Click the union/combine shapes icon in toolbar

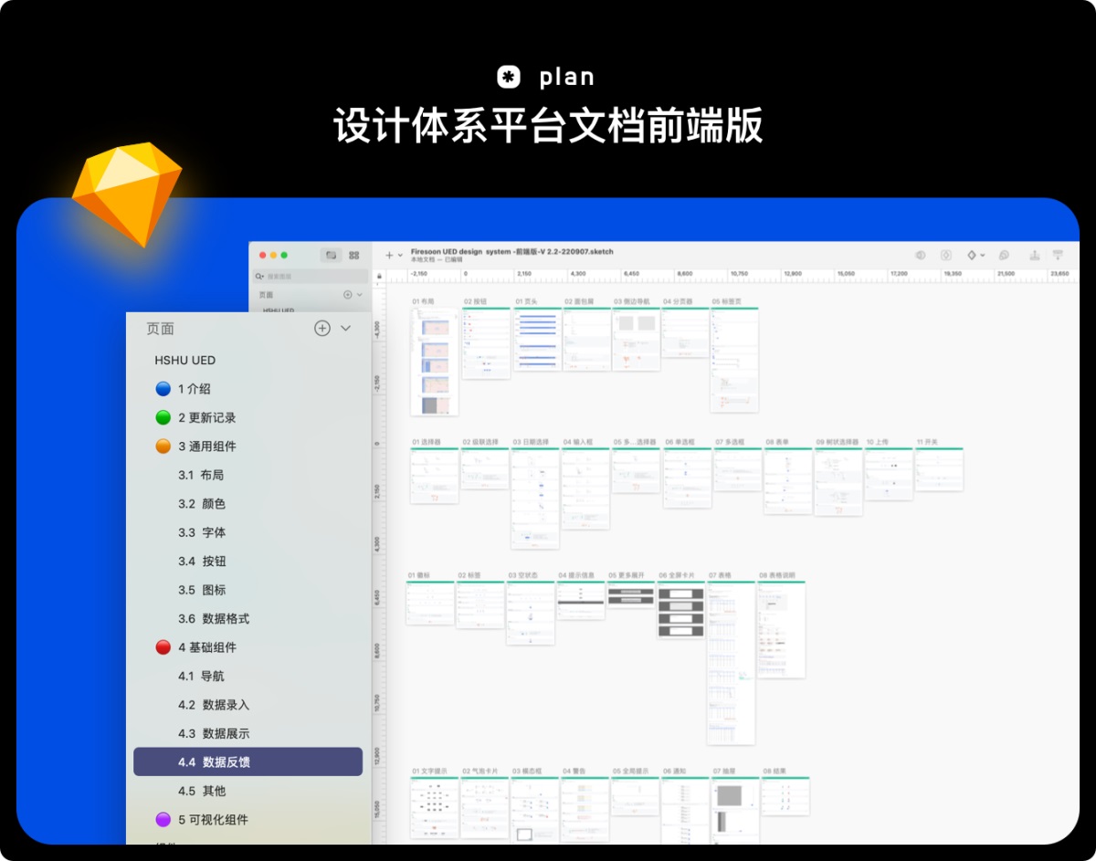click(1004, 255)
